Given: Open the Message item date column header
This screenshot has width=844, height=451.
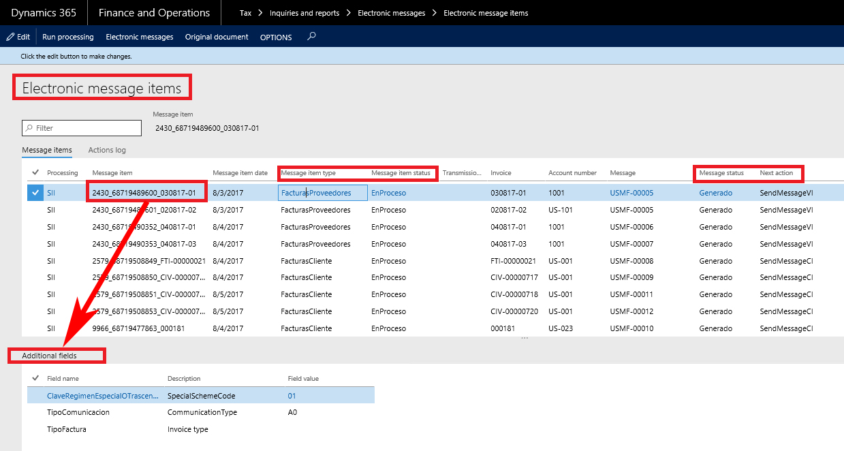Looking at the screenshot, I should 240,173.
